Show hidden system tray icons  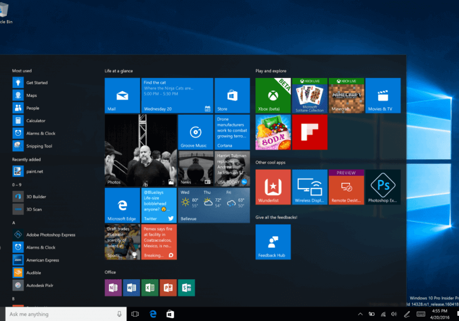[x=360, y=314]
